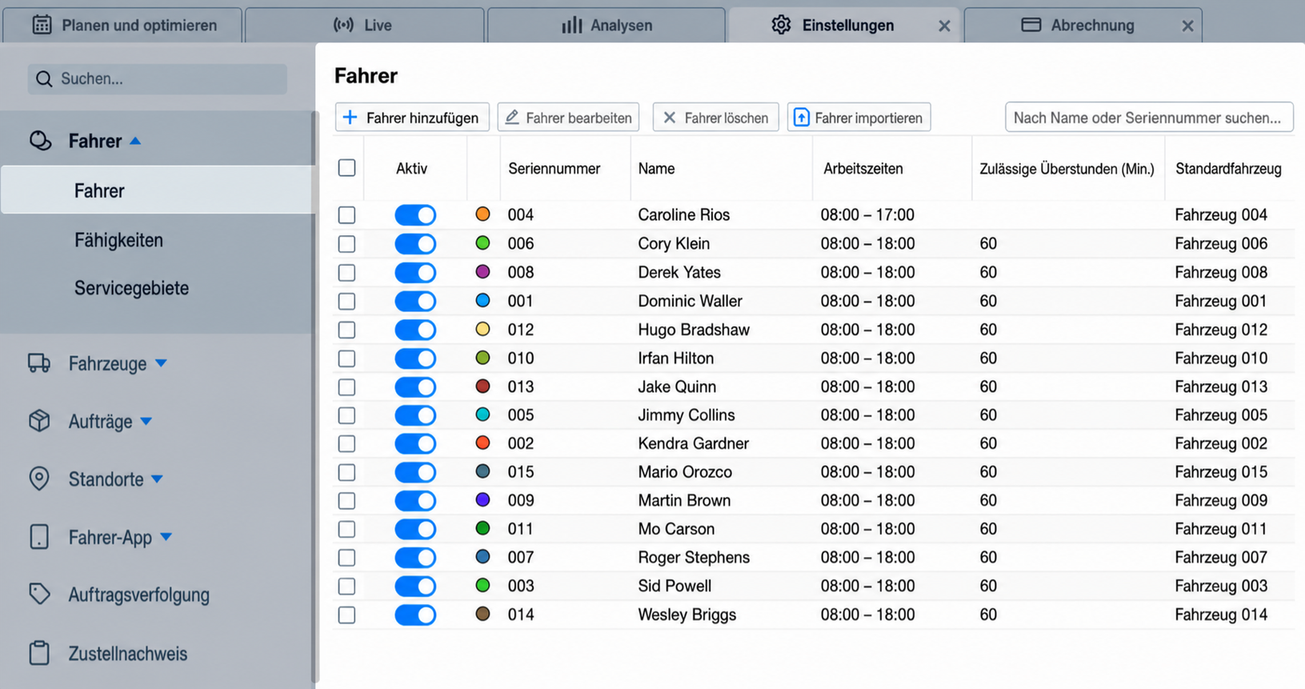Expand the Fahrer-App section arrow
Image resolution: width=1305 pixels, height=689 pixels.
(x=166, y=537)
